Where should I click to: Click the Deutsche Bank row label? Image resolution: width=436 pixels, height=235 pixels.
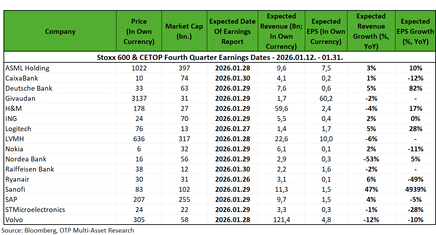(29, 88)
